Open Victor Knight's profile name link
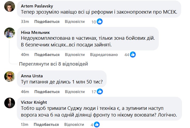 click(x=34, y=102)
